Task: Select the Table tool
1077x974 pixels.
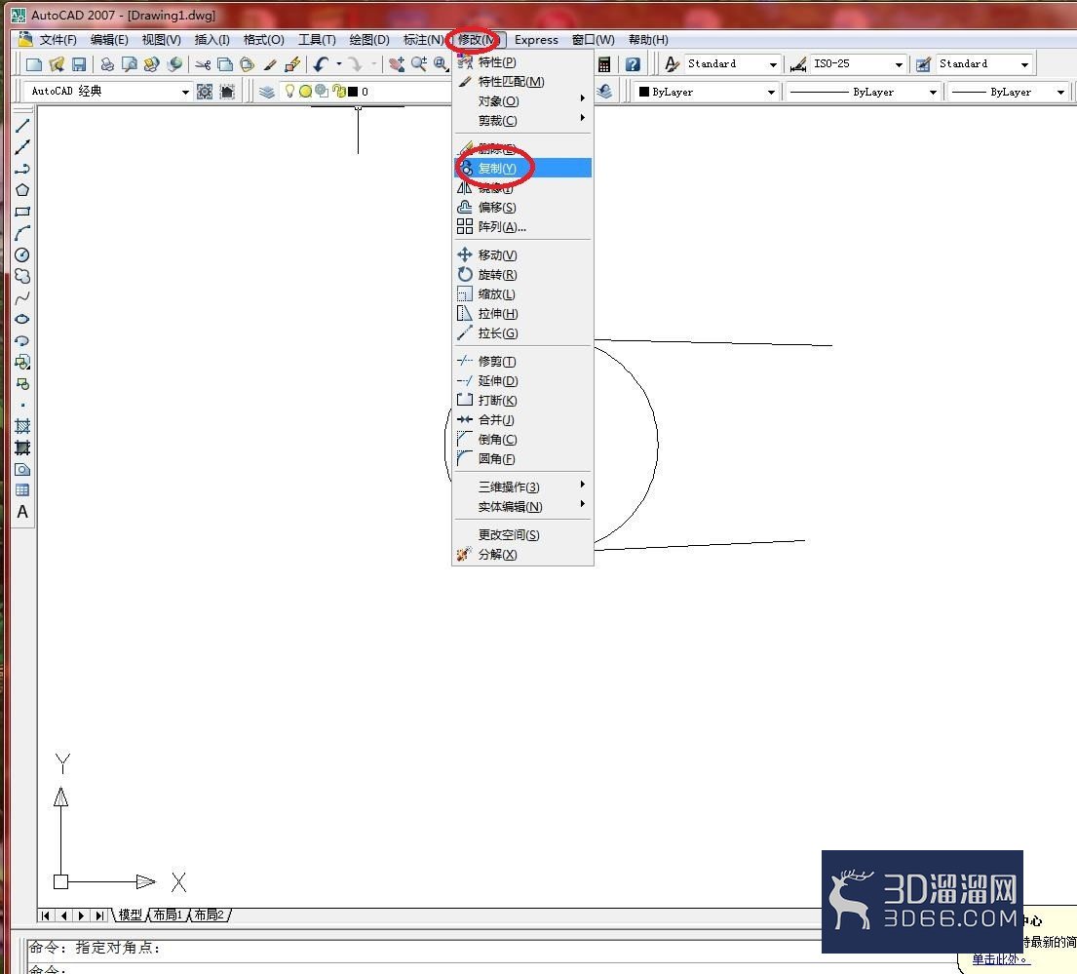Action: (x=22, y=490)
